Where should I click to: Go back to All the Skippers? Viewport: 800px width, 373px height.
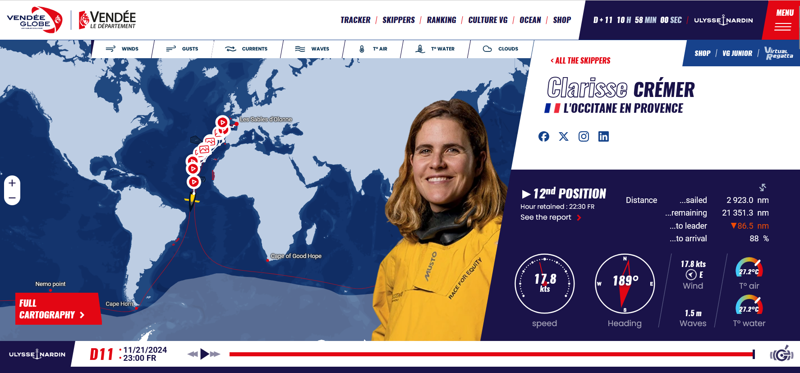coord(580,61)
